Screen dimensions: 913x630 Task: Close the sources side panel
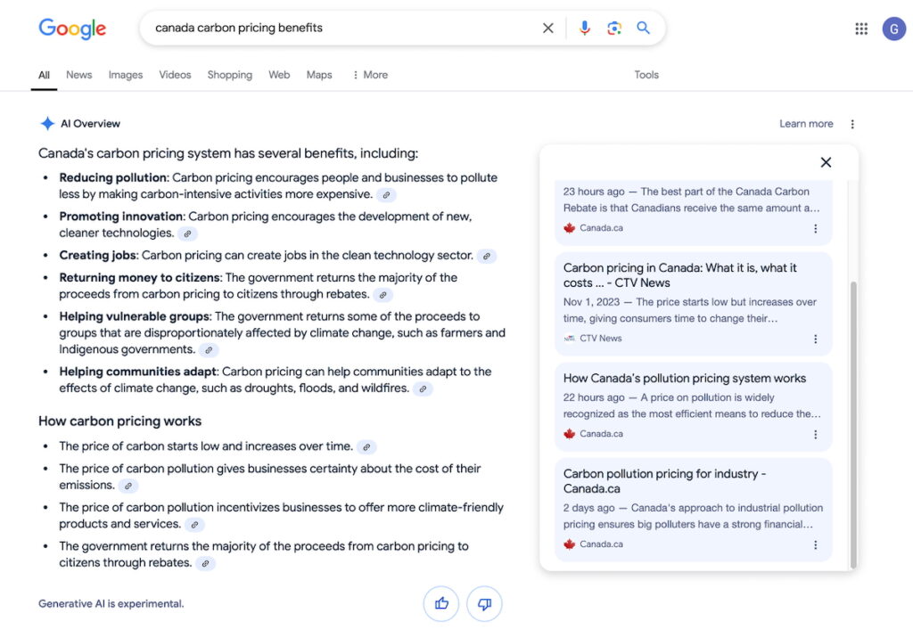tap(826, 162)
